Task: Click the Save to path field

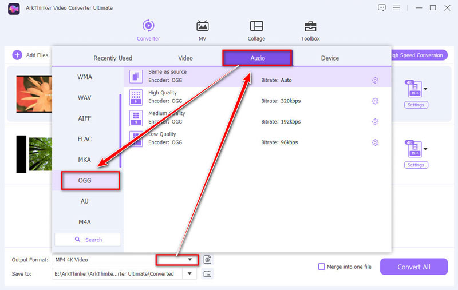Action: (x=117, y=273)
